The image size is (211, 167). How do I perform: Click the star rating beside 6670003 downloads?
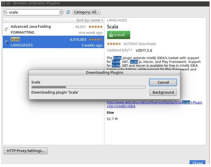tap(114, 44)
